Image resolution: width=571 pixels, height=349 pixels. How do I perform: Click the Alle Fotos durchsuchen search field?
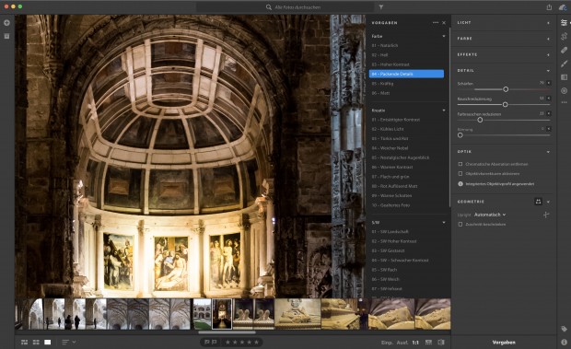[x=285, y=7]
